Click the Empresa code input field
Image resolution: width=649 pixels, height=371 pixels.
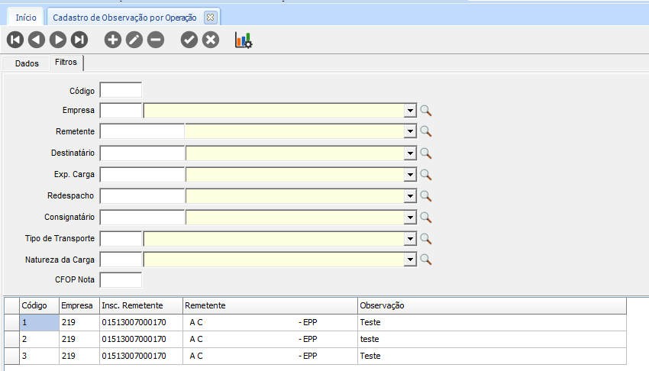pos(121,111)
